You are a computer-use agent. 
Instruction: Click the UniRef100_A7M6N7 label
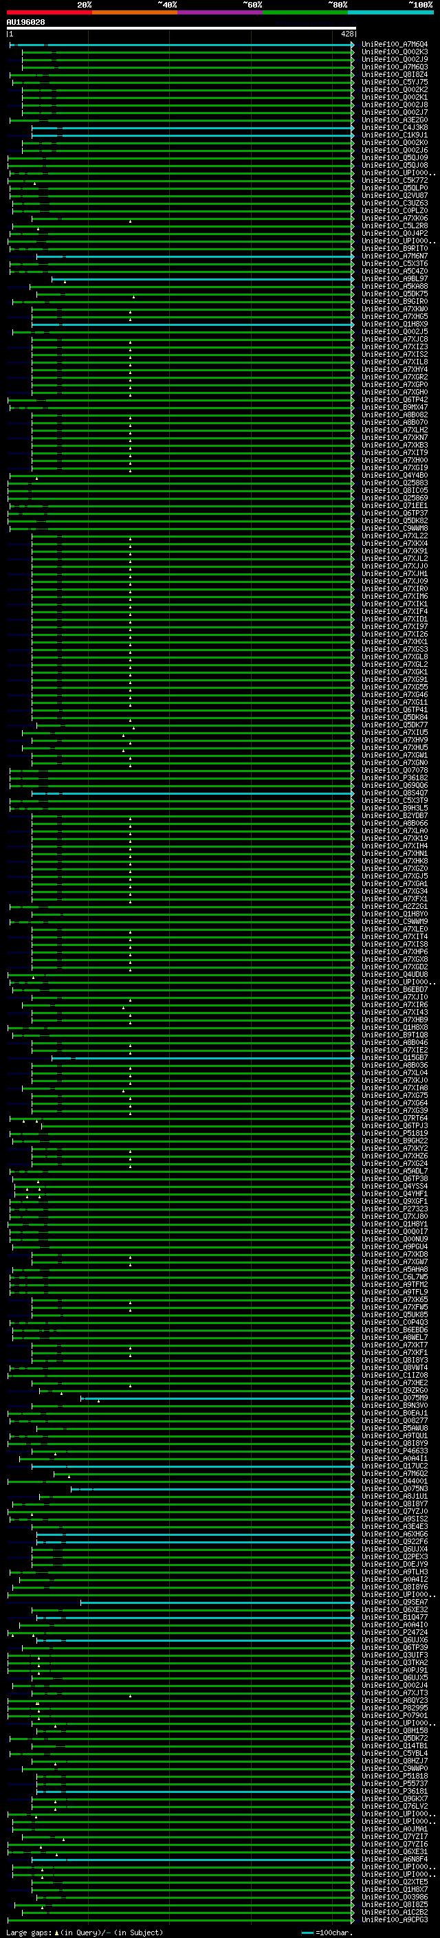(x=395, y=256)
